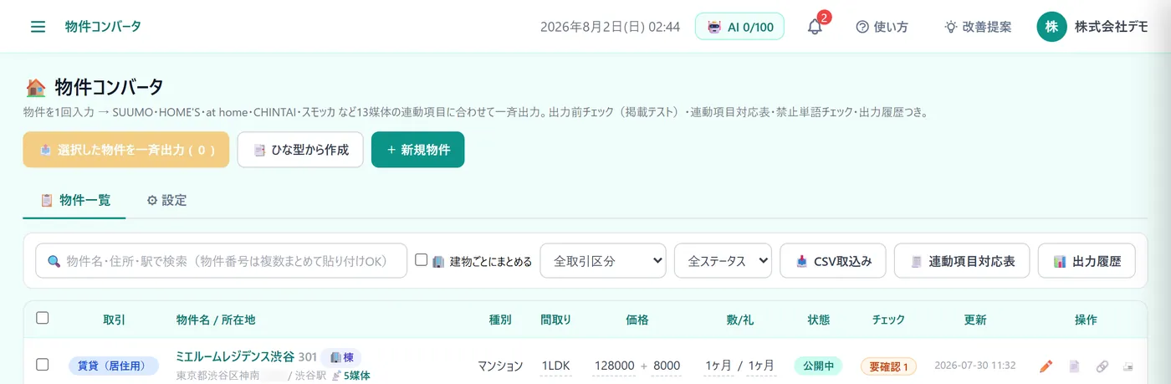Click 選択した物件を一斉出力 button
The width and height of the screenshot is (1171, 384).
click(126, 150)
